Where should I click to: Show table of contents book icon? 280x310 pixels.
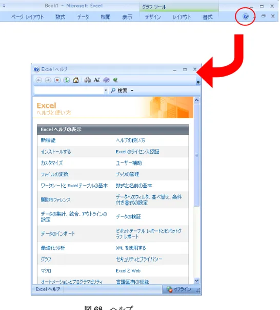(x=106, y=80)
